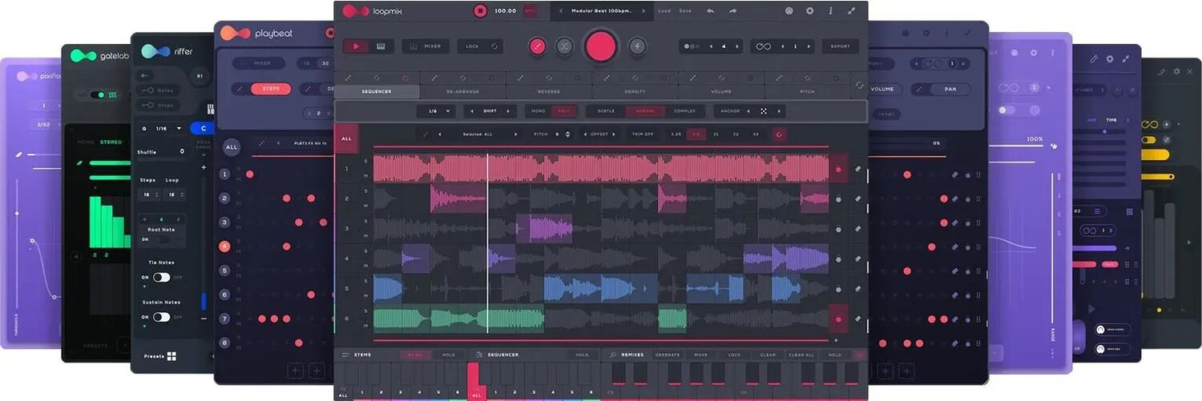Click the STEPS button in playbeat

(271, 89)
